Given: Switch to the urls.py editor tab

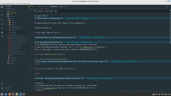Looking at the screenshot, I should (32, 6).
